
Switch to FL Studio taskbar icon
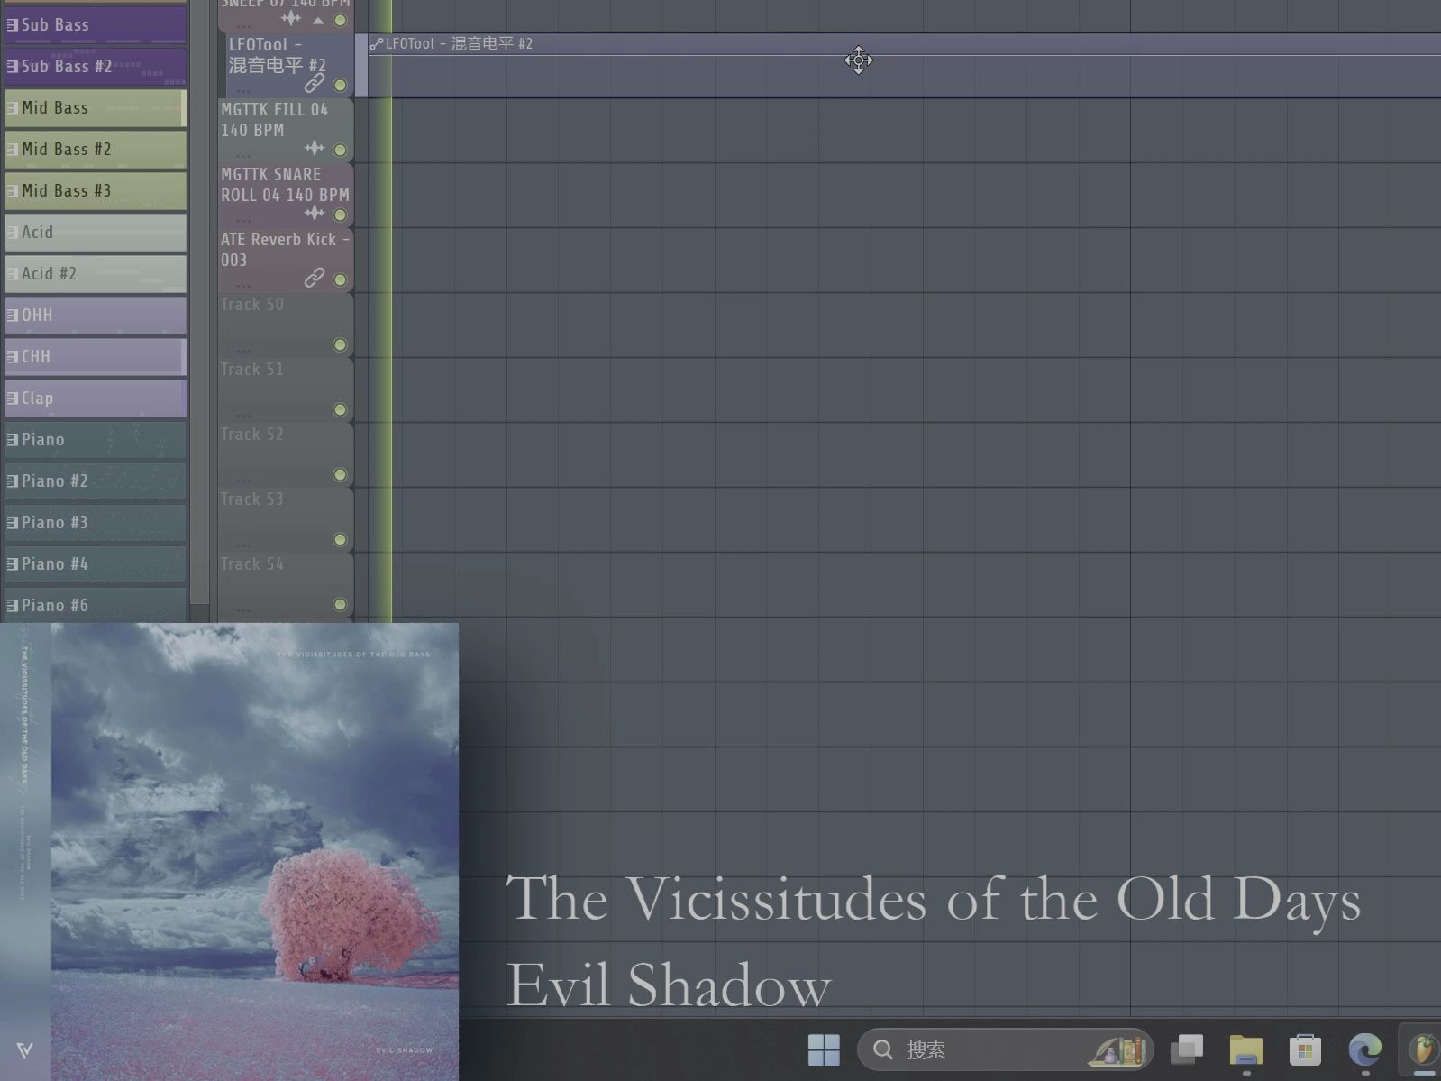1422,1049
